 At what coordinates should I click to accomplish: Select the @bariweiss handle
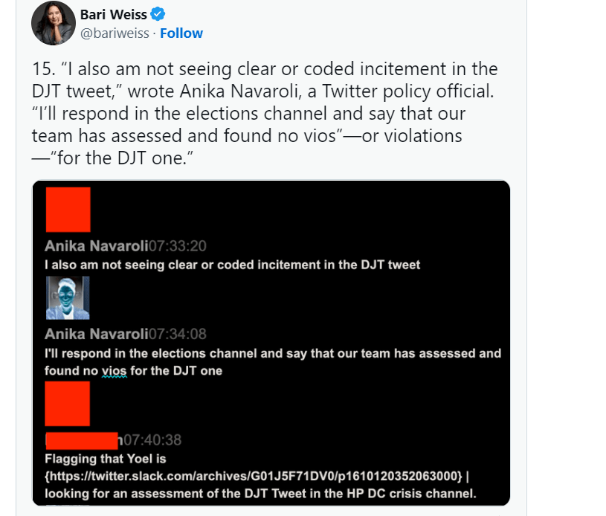click(114, 33)
